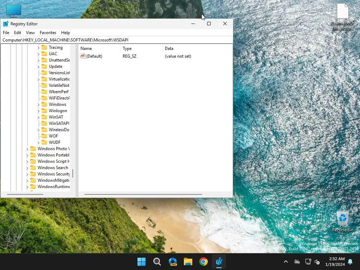360x270 pixels.
Task: Expand the Windows Search key
Action: [27, 168]
